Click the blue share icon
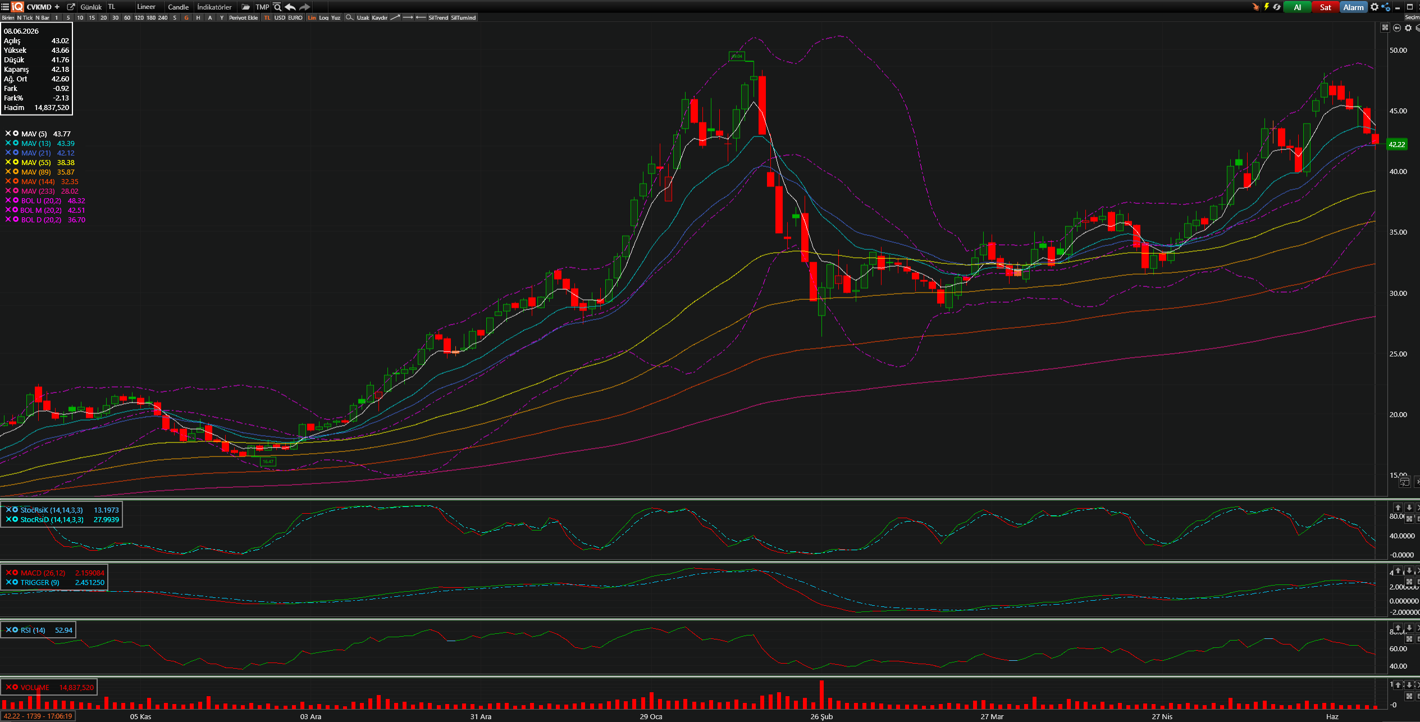 1386,7
